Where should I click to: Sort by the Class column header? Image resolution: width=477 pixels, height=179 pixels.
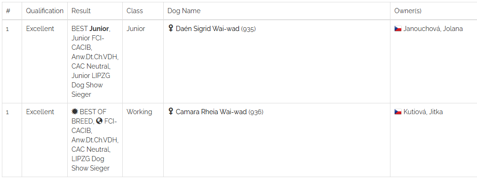coord(135,11)
